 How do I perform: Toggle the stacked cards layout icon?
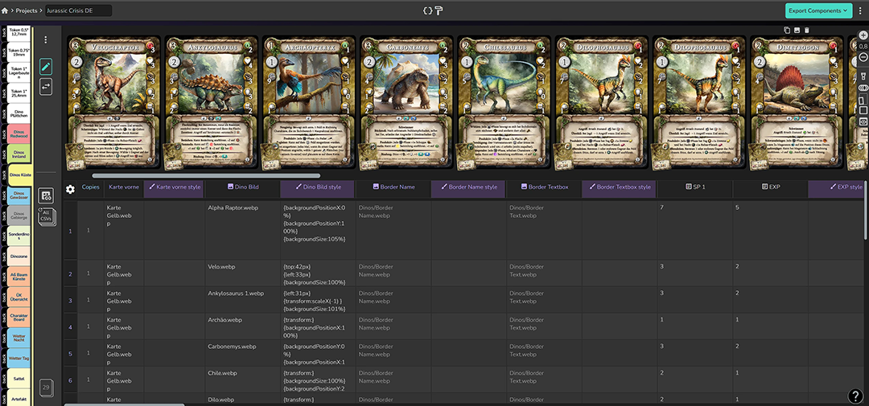tap(863, 99)
